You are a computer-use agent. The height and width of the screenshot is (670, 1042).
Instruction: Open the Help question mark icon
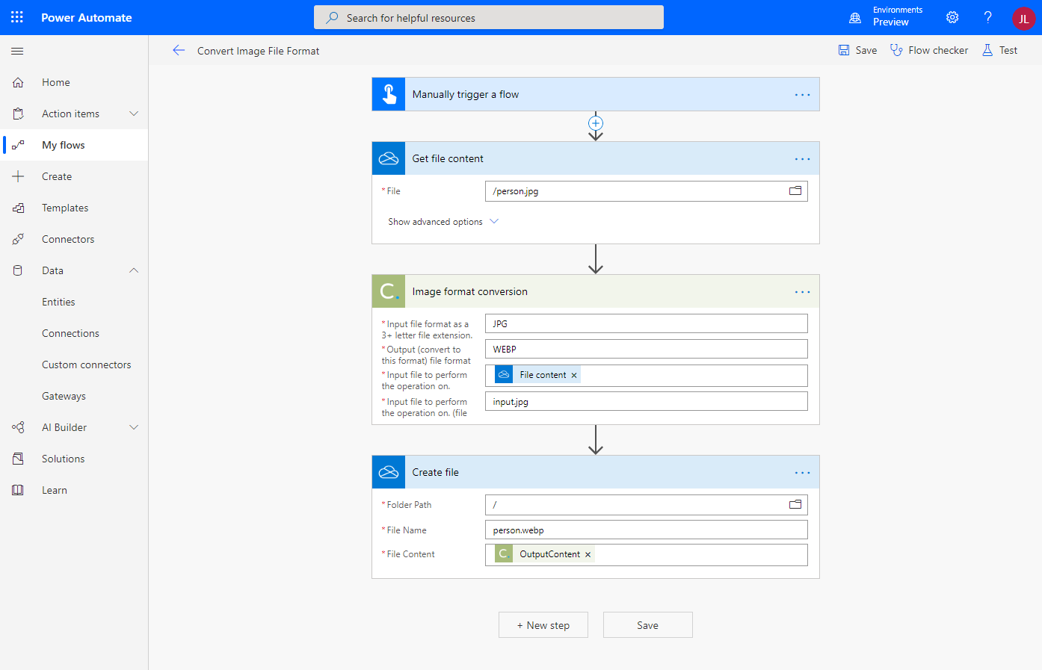(x=987, y=17)
